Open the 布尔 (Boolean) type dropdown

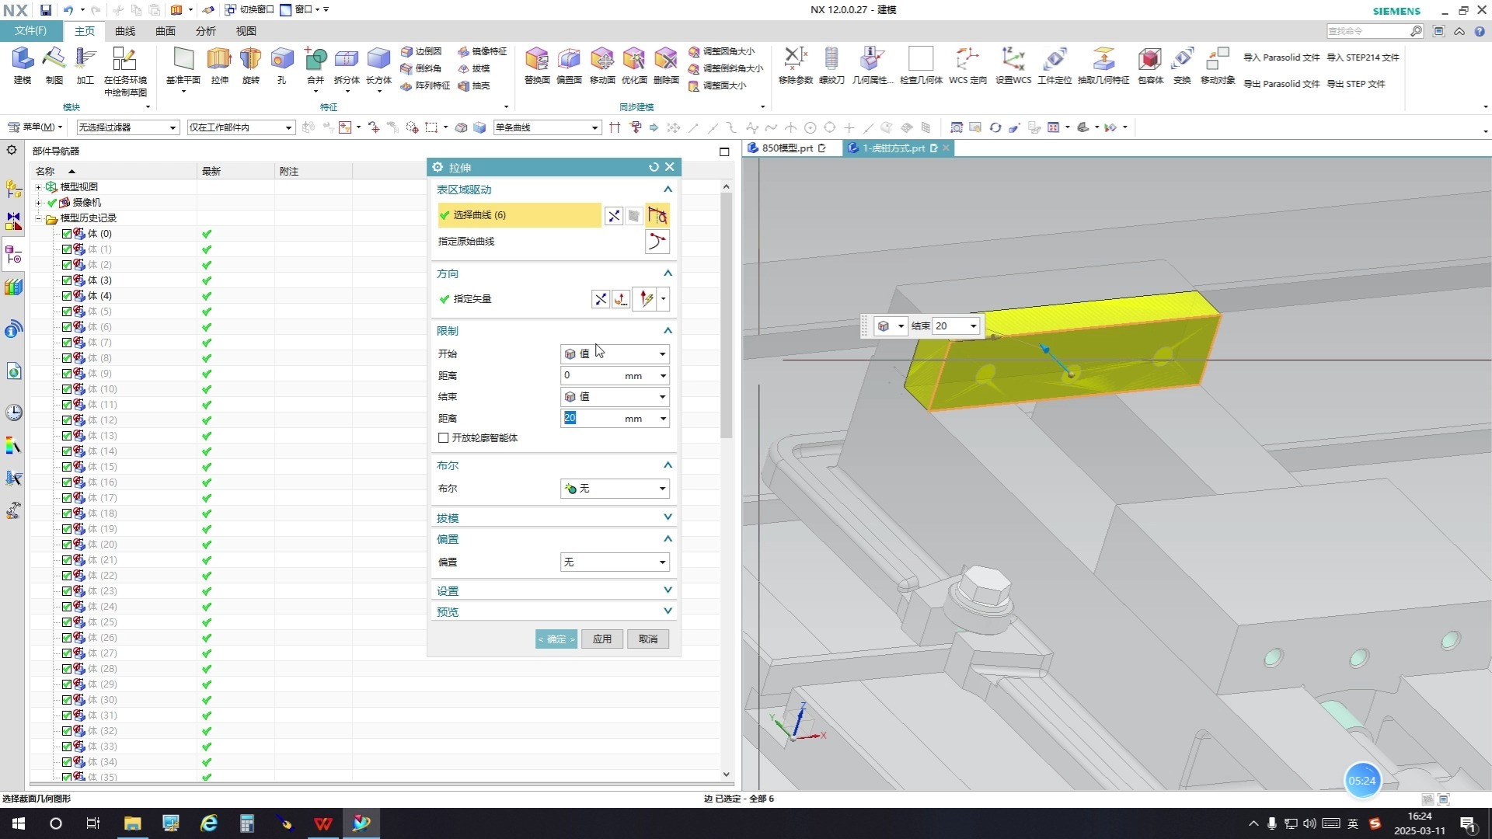(614, 489)
